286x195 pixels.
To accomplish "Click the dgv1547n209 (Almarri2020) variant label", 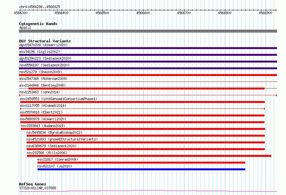I will [43, 45].
